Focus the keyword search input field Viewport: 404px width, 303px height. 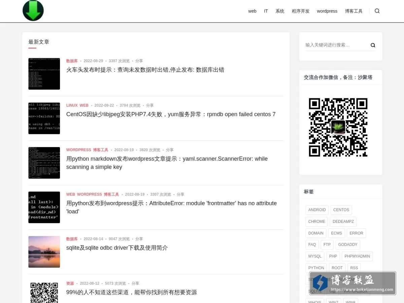click(x=336, y=45)
